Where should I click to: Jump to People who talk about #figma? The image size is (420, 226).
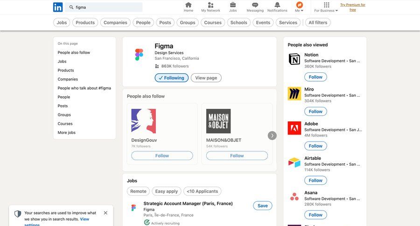pyautogui.click(x=84, y=88)
